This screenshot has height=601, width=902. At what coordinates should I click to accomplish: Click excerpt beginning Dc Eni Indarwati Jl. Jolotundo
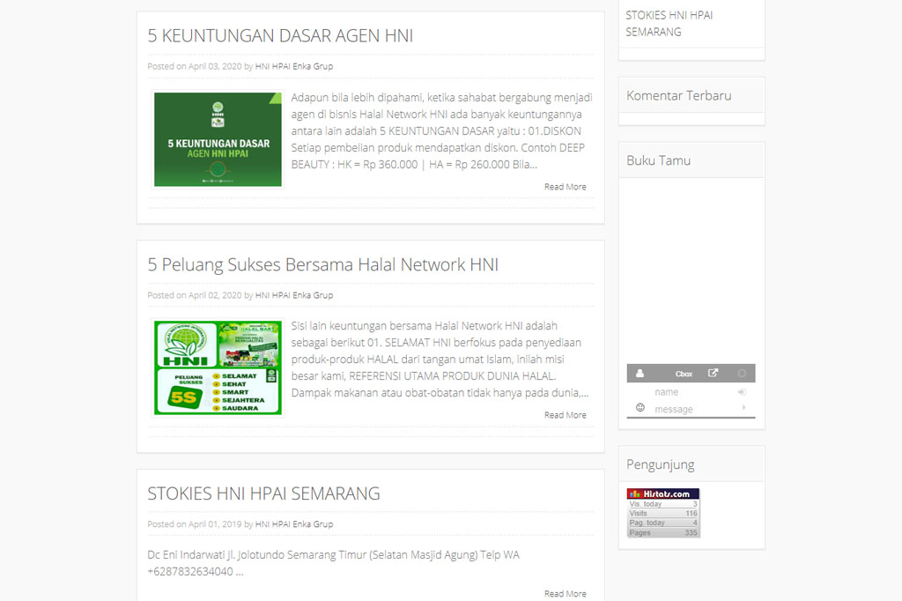(334, 564)
